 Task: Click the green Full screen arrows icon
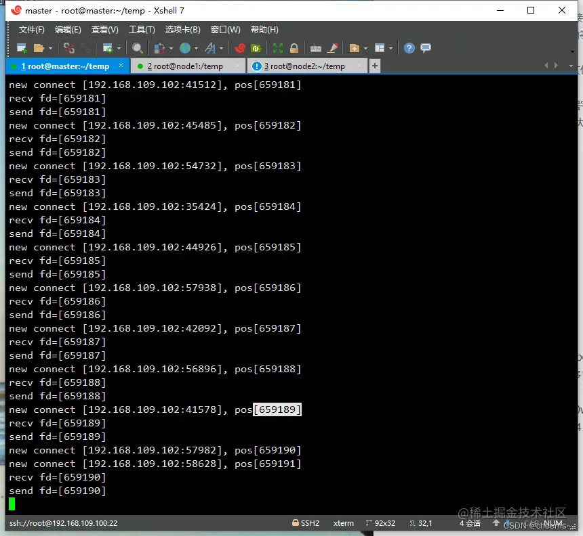278,48
